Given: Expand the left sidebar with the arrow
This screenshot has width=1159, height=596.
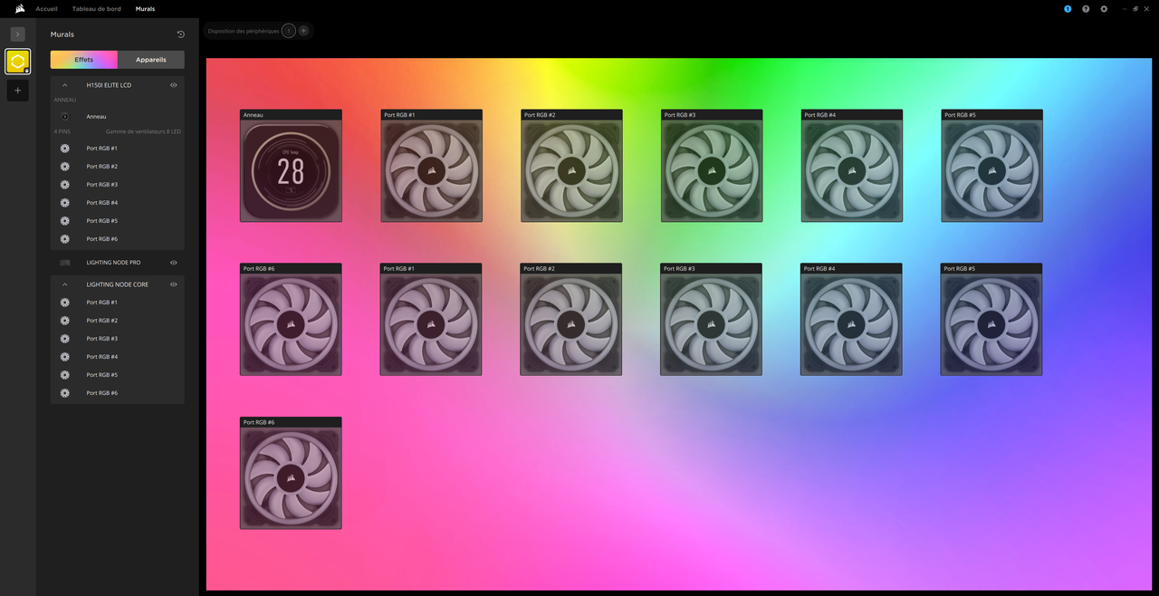Looking at the screenshot, I should (x=17, y=34).
